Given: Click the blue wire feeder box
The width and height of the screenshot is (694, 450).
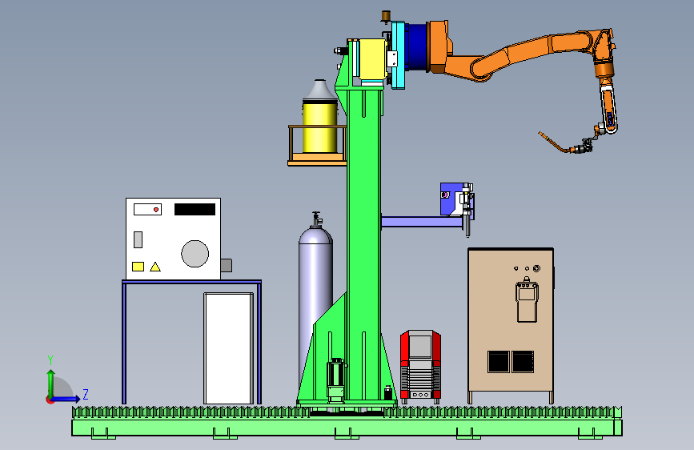Looking at the screenshot, I should pos(451,199).
